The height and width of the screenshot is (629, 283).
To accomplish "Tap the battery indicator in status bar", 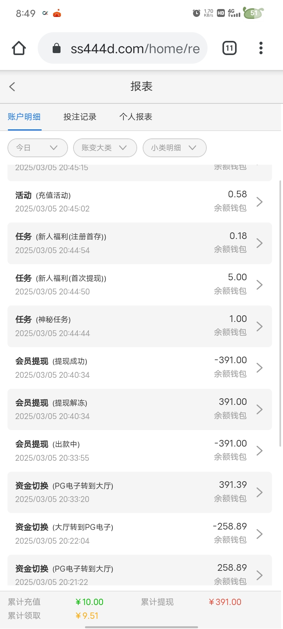I will [253, 13].
